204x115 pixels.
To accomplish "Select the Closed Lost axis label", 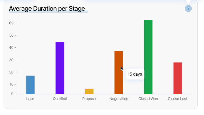I will pos(178,98).
